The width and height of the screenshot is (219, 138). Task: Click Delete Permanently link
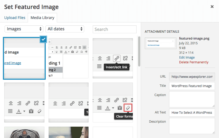[194, 62]
